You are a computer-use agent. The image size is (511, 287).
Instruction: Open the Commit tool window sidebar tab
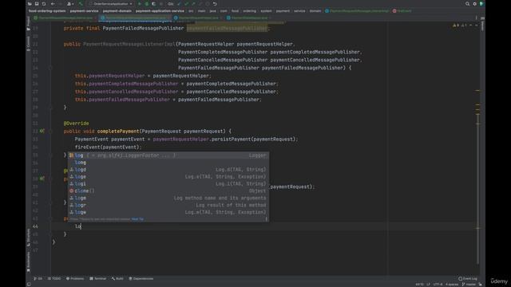(x=29, y=43)
